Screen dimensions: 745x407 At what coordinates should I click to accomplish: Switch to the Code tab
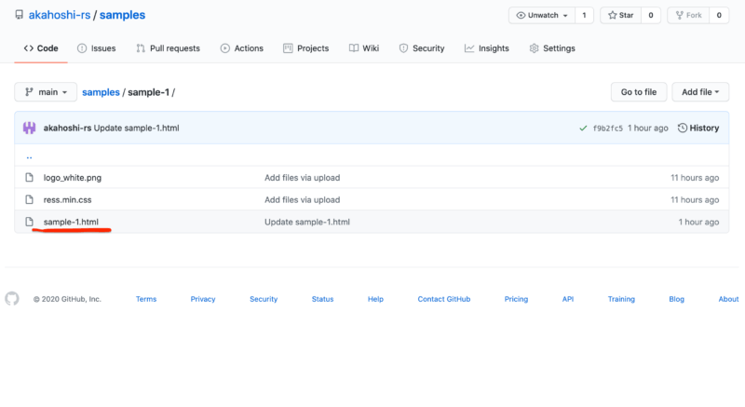[x=41, y=48]
